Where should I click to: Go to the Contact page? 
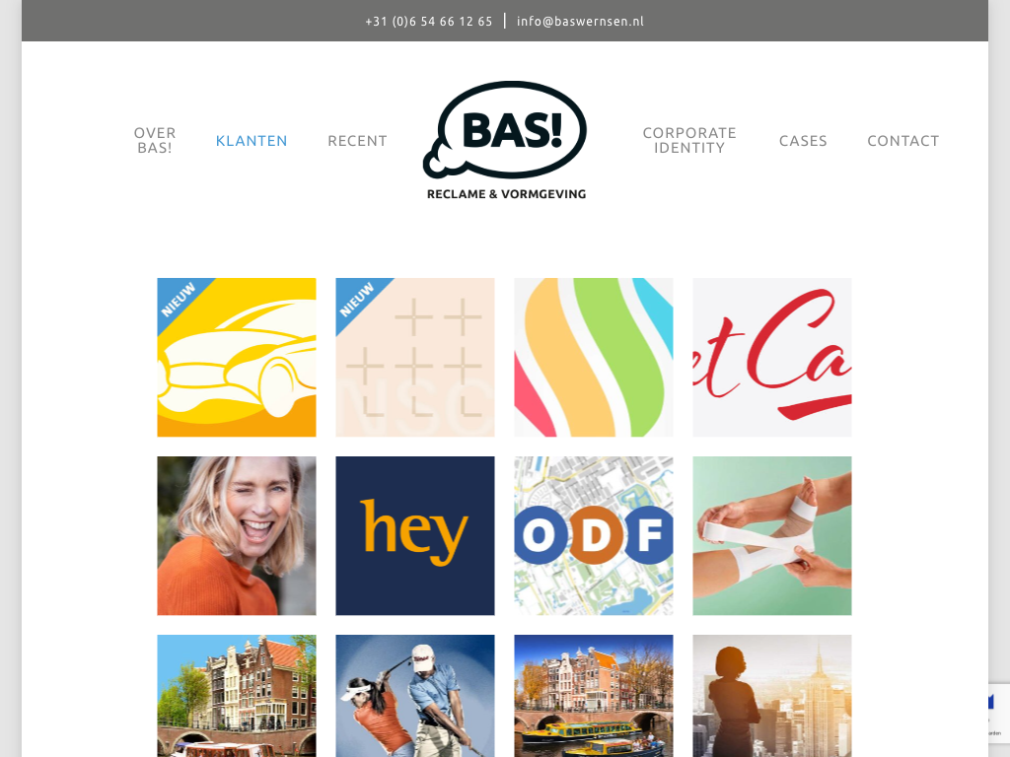click(x=902, y=140)
